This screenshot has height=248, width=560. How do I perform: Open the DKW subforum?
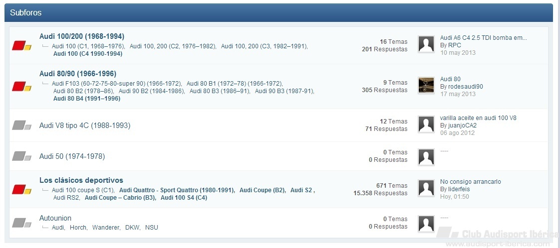132,227
